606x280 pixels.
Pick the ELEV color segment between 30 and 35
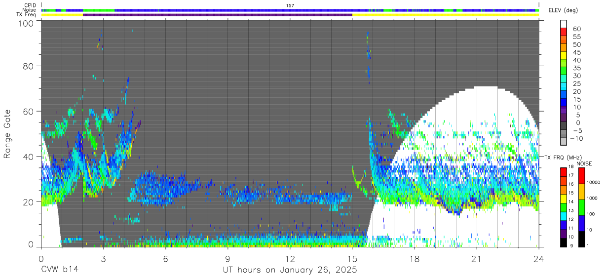(x=564, y=72)
